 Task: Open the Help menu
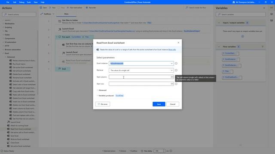[x=43, y=2]
